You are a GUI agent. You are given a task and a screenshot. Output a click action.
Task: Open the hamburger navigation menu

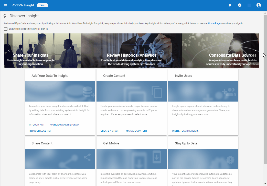pyautogui.click(x=5, y=5)
